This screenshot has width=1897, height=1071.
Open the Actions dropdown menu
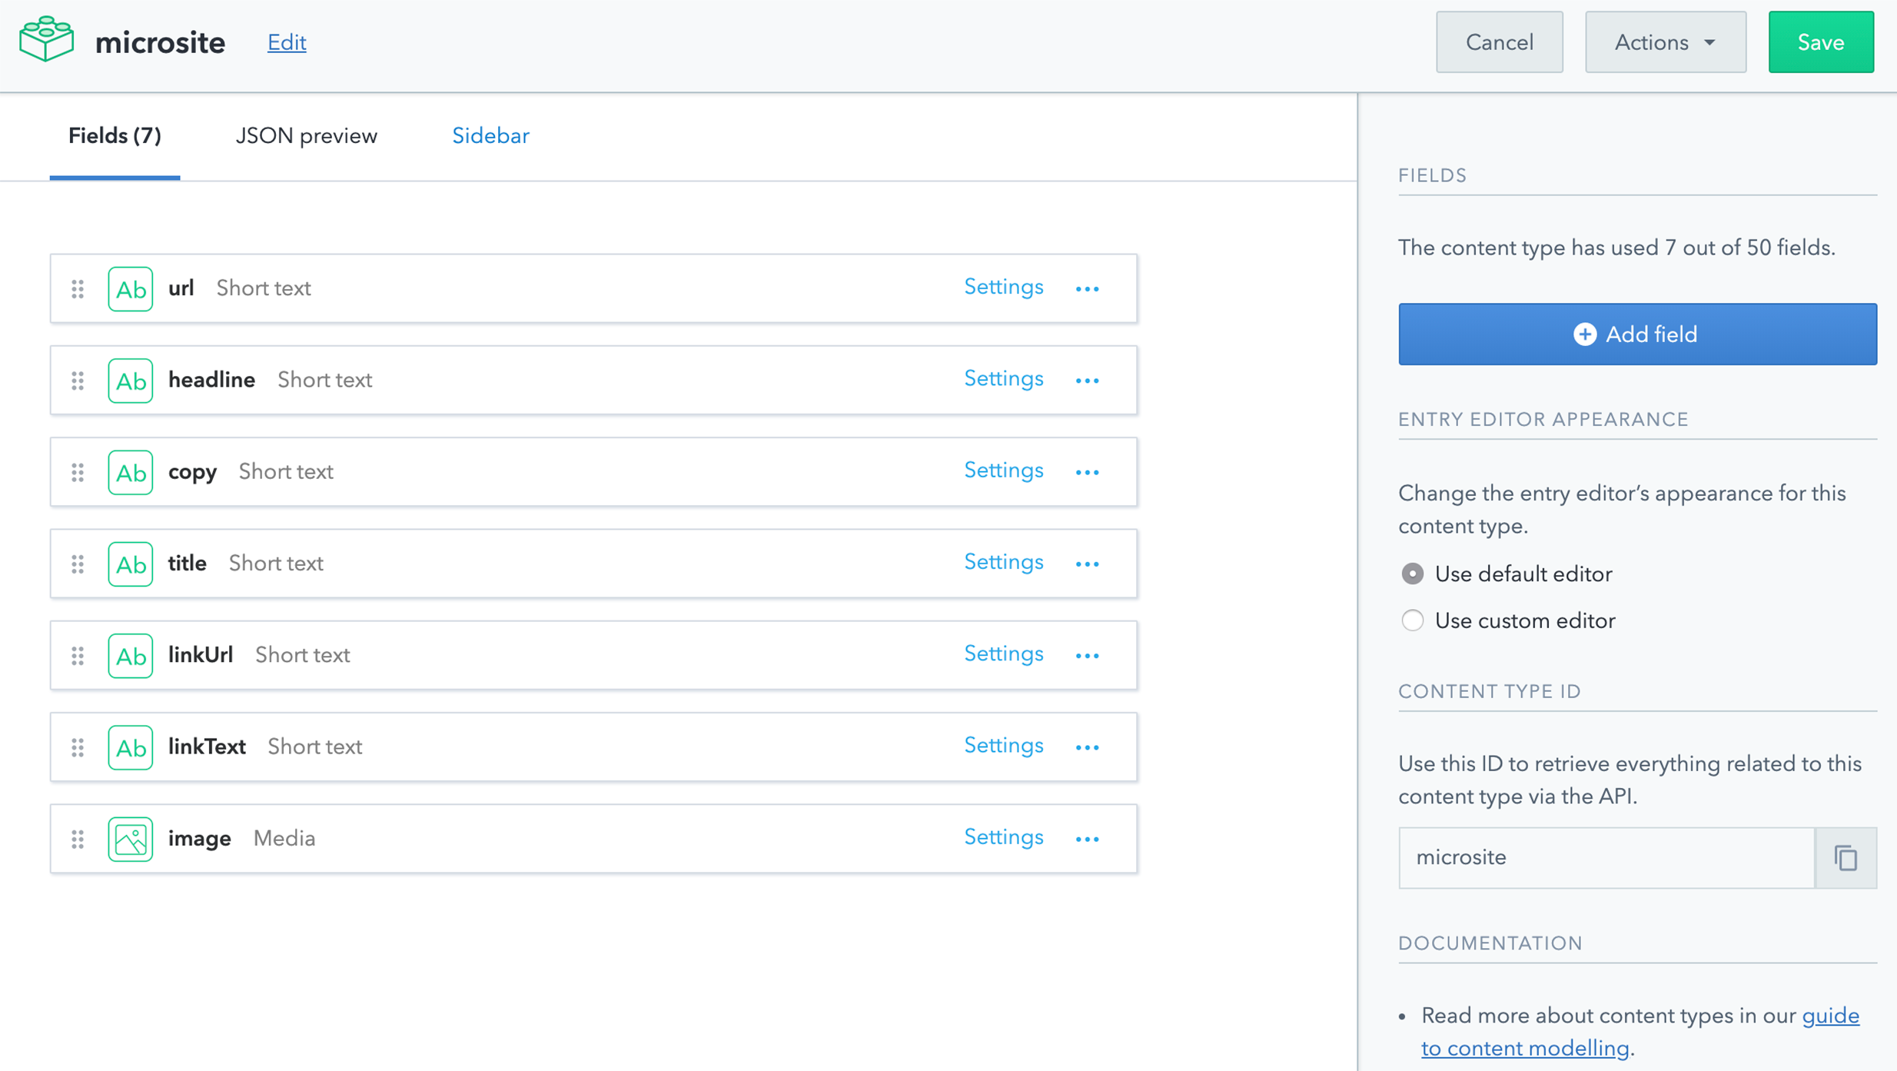click(x=1665, y=42)
